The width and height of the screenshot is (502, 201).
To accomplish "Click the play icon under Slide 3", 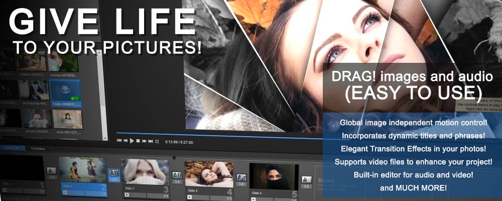I will point(127,195).
